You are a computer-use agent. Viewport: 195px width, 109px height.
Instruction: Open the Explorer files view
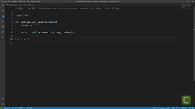tap(3, 11)
